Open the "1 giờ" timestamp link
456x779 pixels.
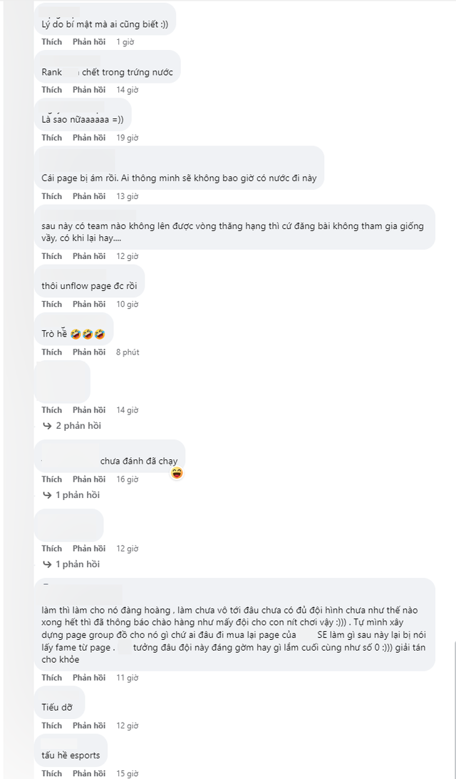pyautogui.click(x=125, y=42)
